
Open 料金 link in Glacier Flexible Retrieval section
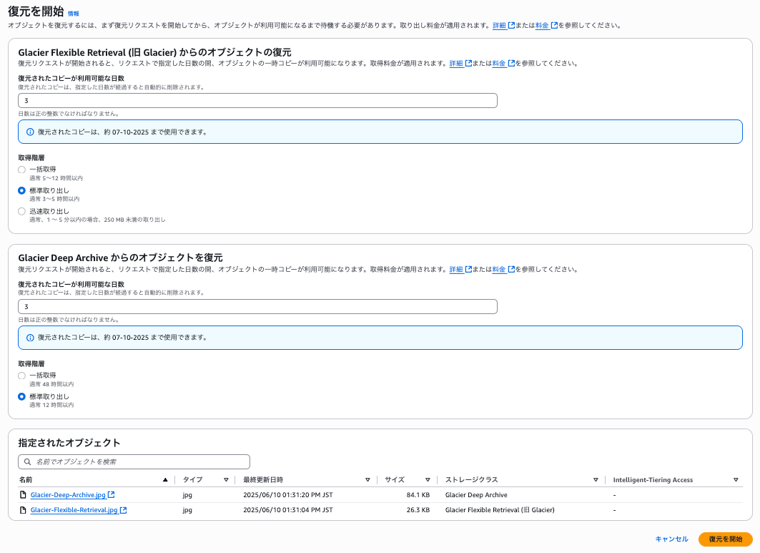tap(499, 63)
